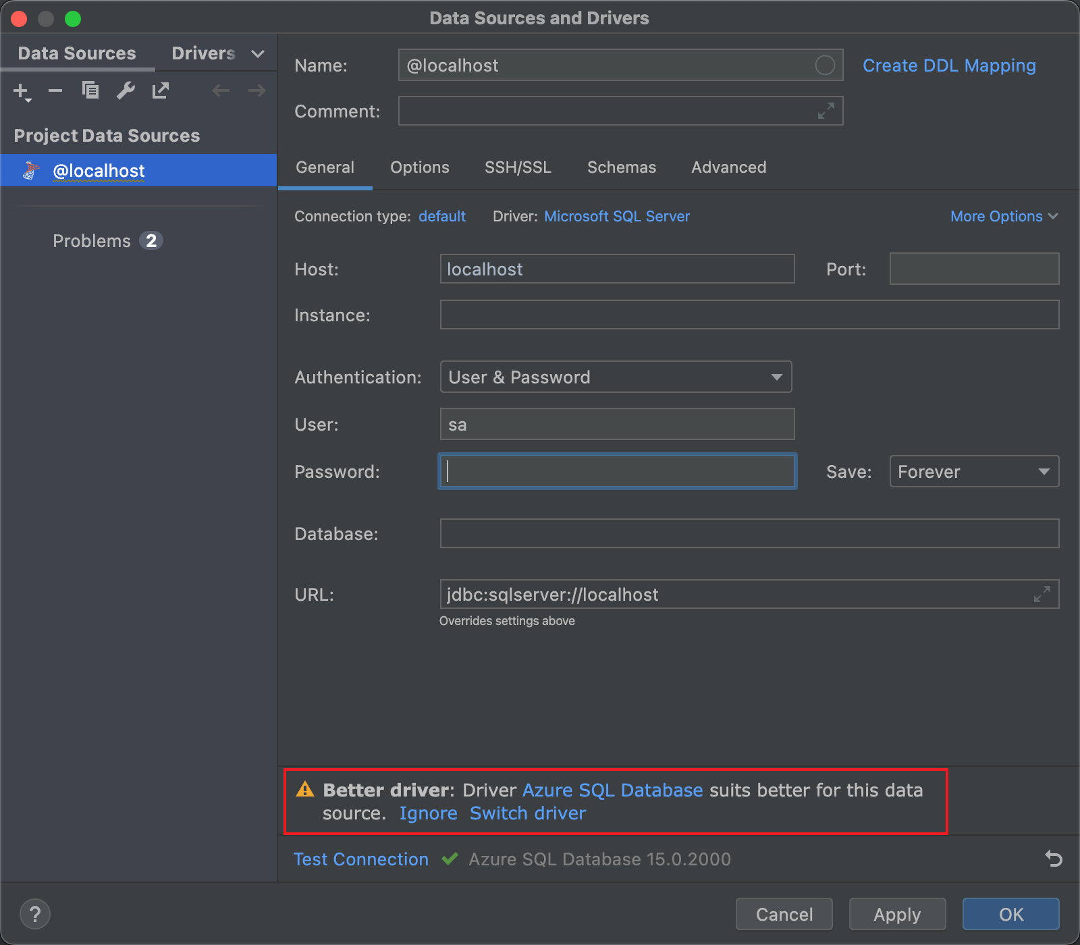Screen dimensions: 1080x945
Task: Open the Options tab
Action: [x=420, y=167]
